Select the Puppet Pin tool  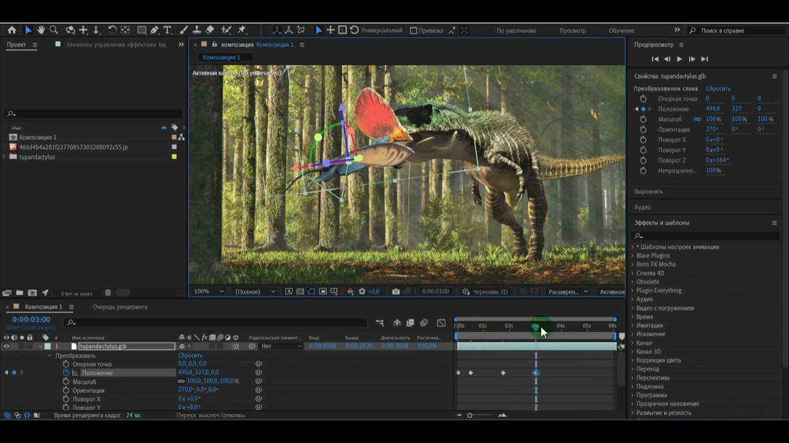[242, 30]
